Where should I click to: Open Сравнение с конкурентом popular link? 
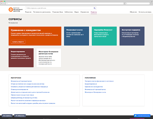point(94,87)
